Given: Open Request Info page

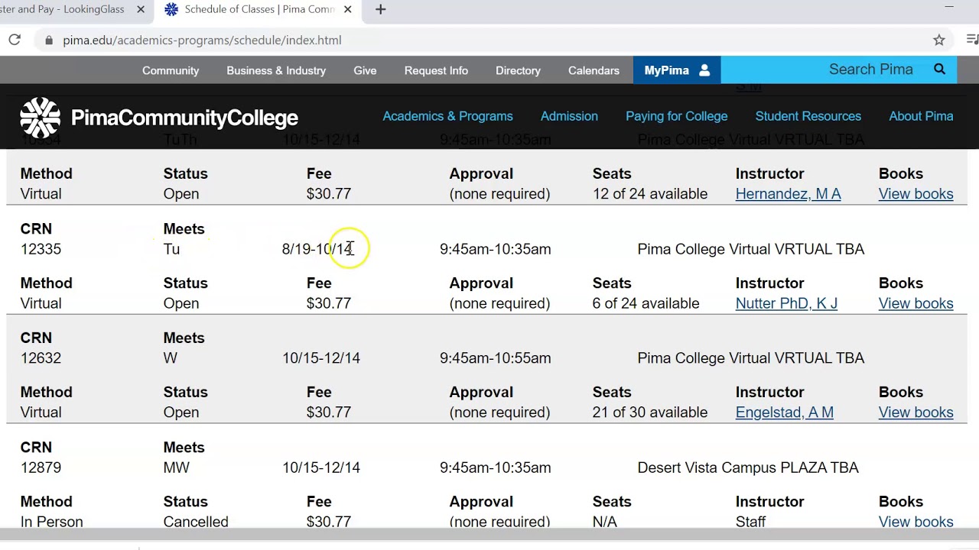Looking at the screenshot, I should click(436, 70).
